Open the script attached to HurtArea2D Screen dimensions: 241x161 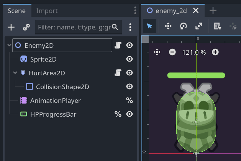coord(118,73)
